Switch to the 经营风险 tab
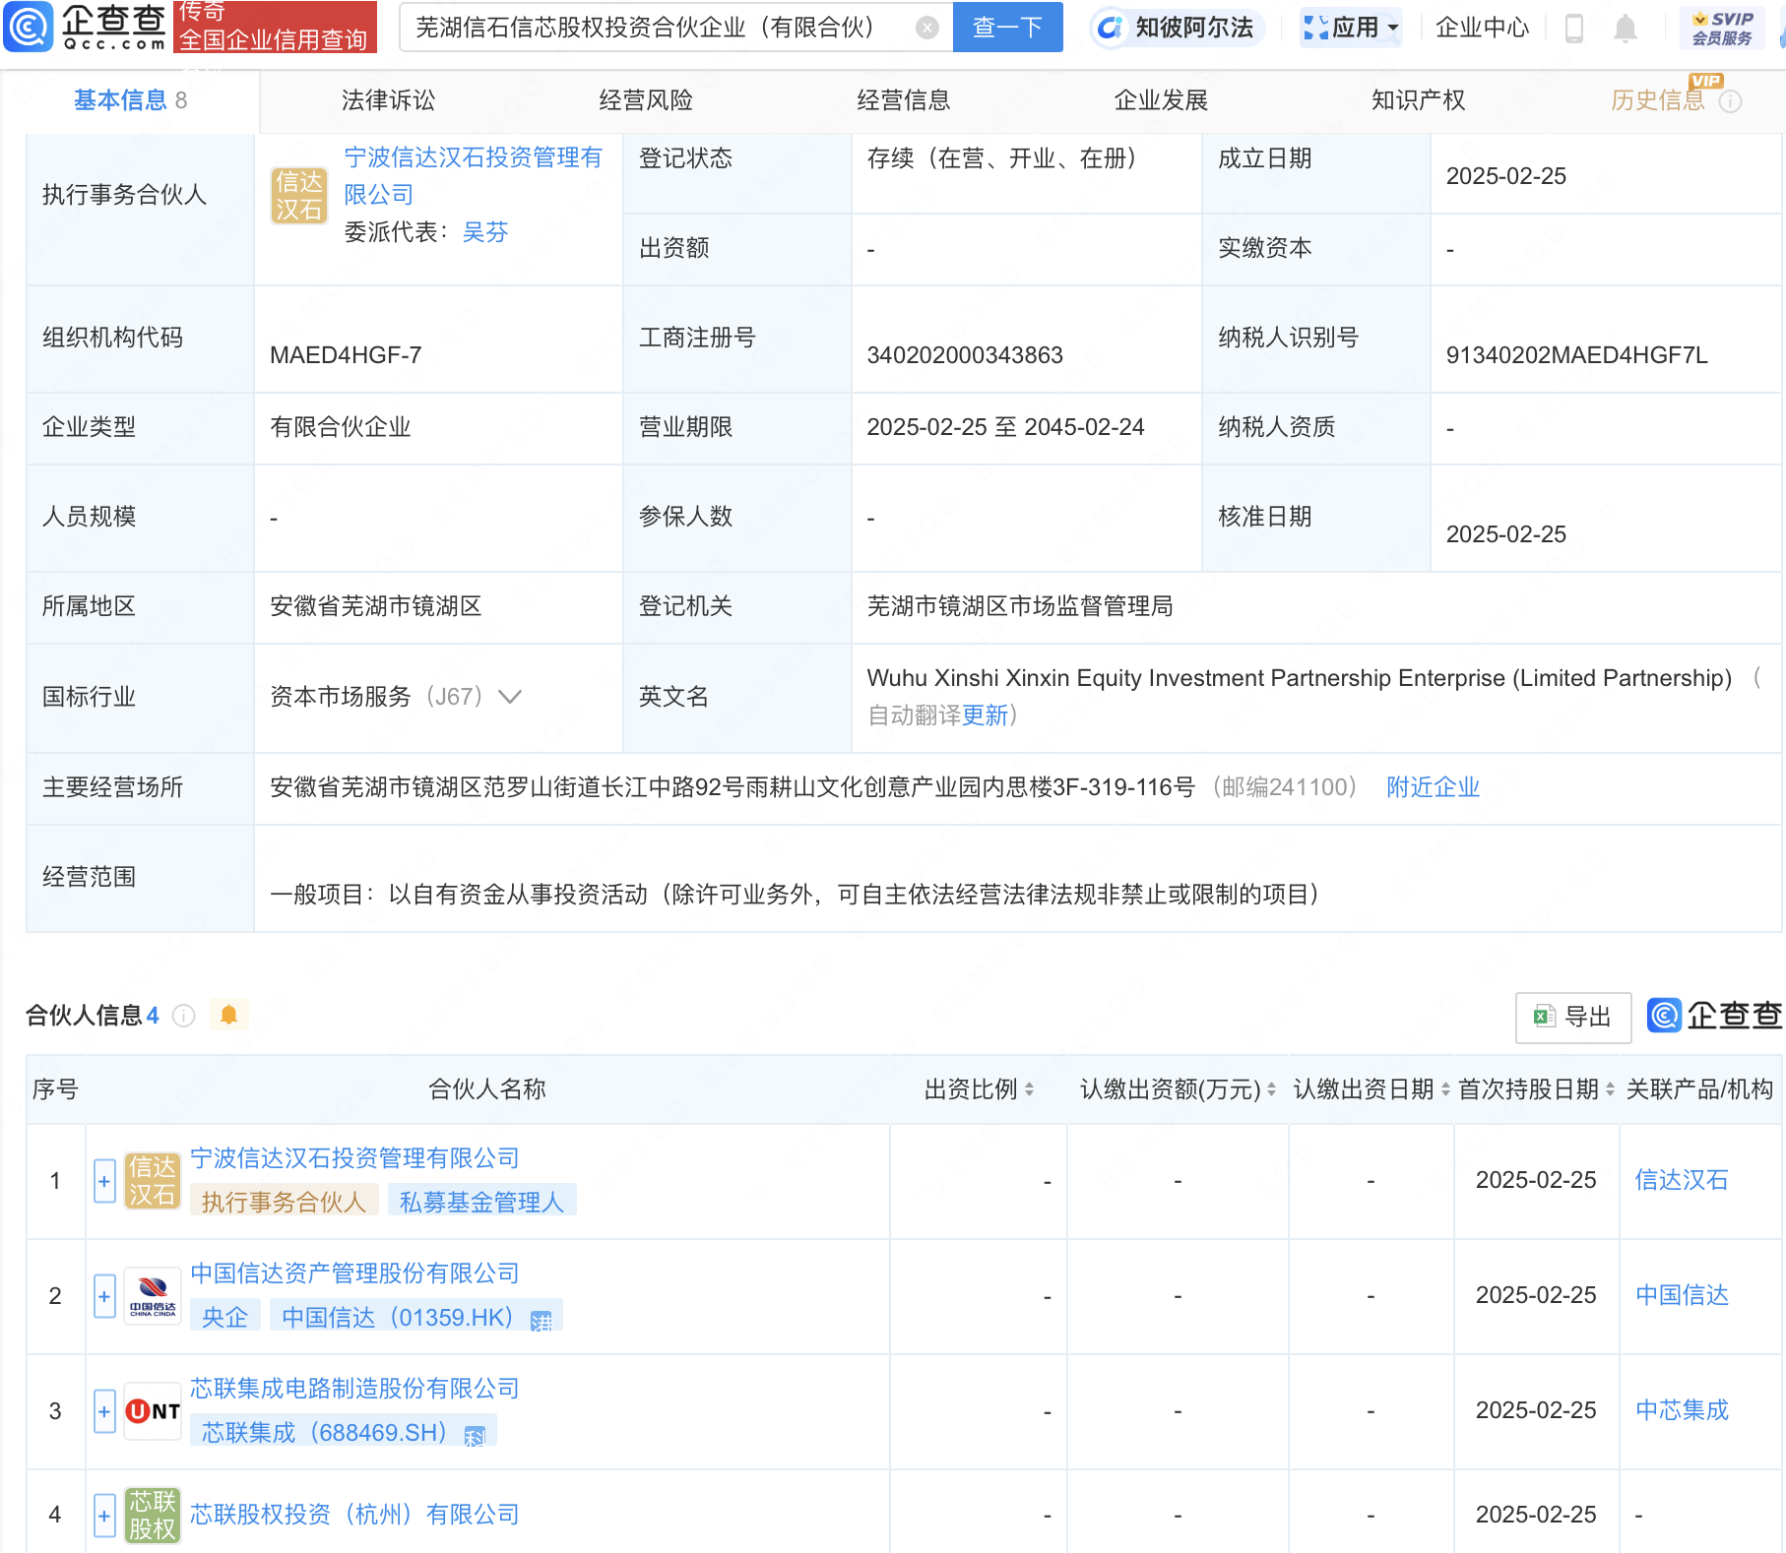This screenshot has height=1553, width=1786. [x=646, y=100]
